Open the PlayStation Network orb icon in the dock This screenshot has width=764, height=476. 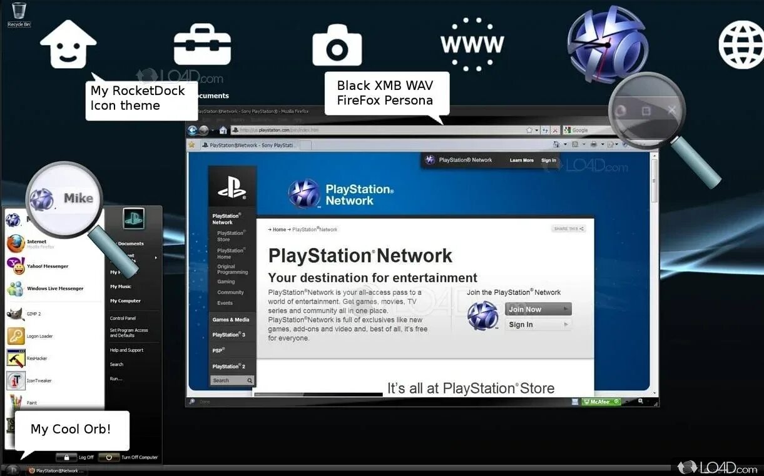click(x=607, y=45)
